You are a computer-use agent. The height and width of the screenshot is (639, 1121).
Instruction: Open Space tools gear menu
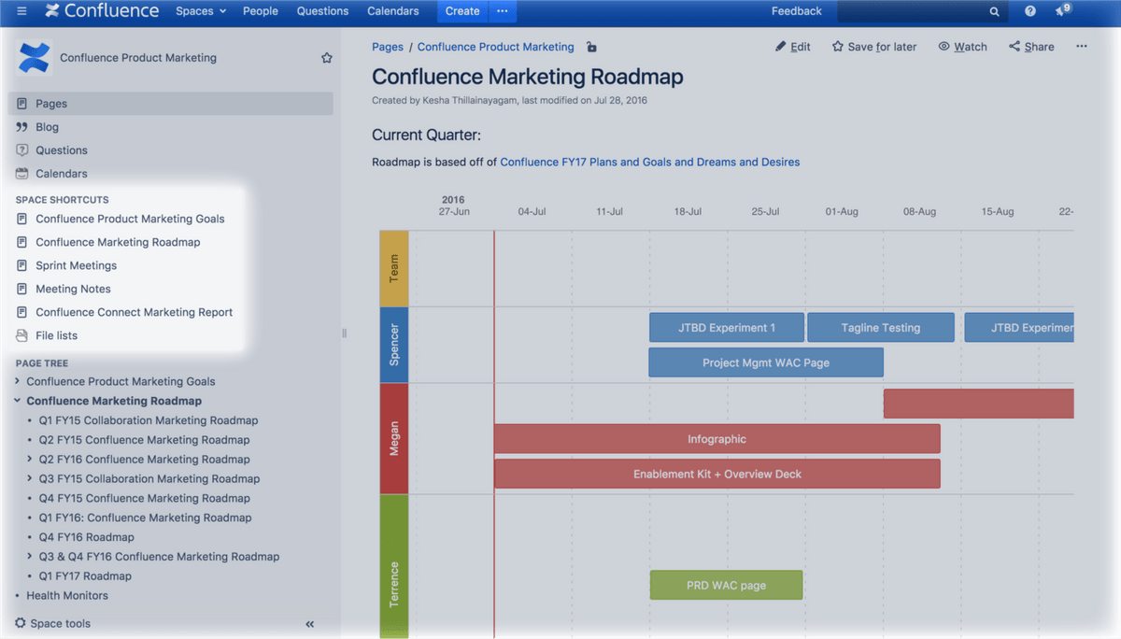point(53,623)
